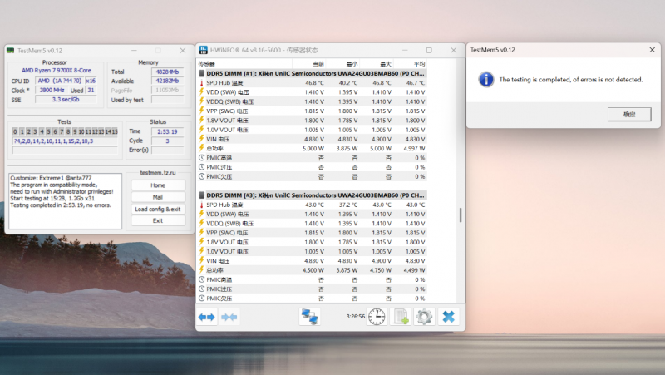Viewport: 665px width, 375px height.
Task: Collapse the DDR5 DIMM [#1] sensor group
Action: click(x=201, y=73)
